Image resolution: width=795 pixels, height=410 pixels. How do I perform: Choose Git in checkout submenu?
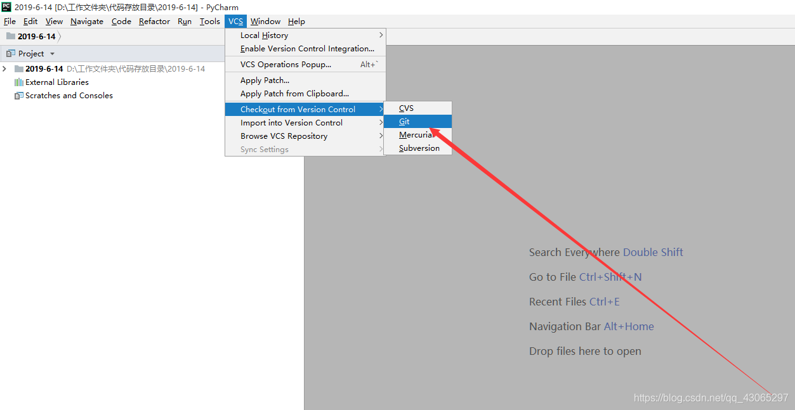click(x=418, y=122)
